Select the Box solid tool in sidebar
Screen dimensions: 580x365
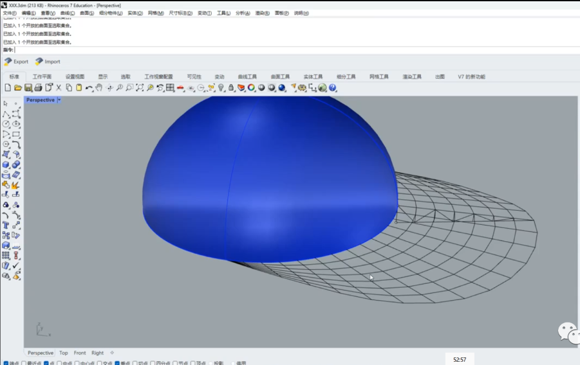(x=6, y=165)
